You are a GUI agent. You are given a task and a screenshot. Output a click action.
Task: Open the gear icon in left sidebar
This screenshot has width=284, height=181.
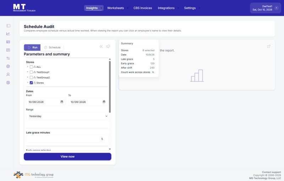click(8, 66)
